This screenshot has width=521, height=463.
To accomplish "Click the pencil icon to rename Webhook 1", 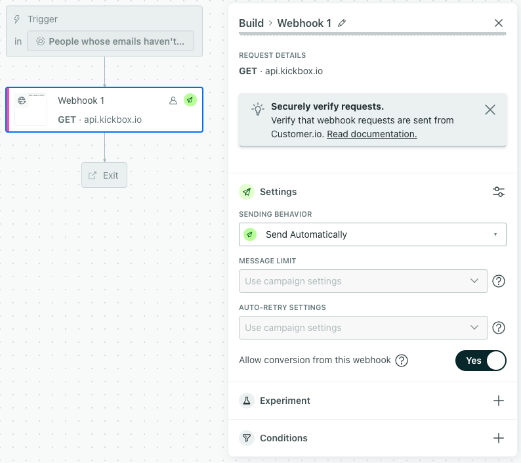I will pos(342,23).
